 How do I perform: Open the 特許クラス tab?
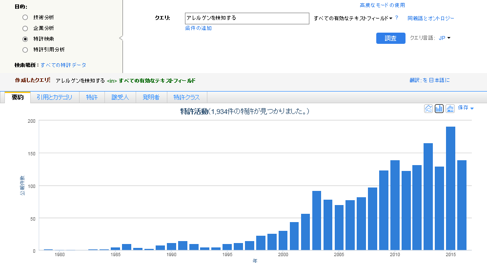(x=187, y=97)
